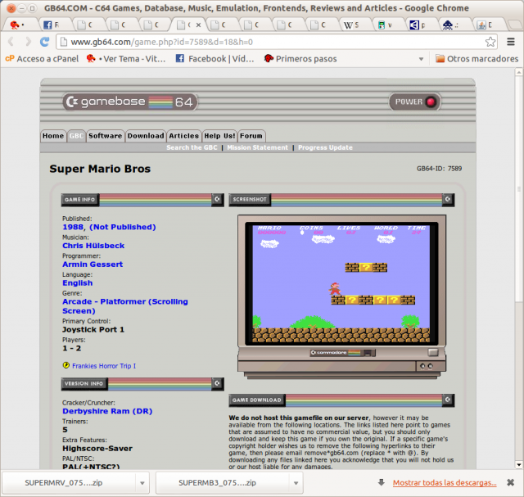Open the Help Us! menu tab
The image size is (524, 497).
[219, 136]
